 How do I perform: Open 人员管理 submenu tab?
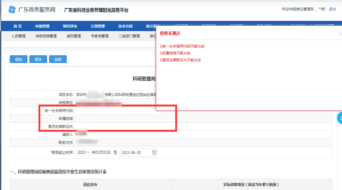18,36
